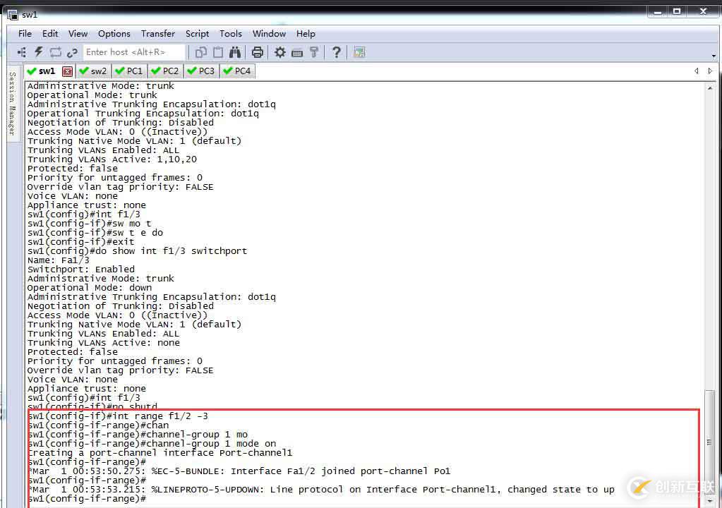Click the 'Trunking VLANs Active: 1,10,20' line

(x=112, y=159)
